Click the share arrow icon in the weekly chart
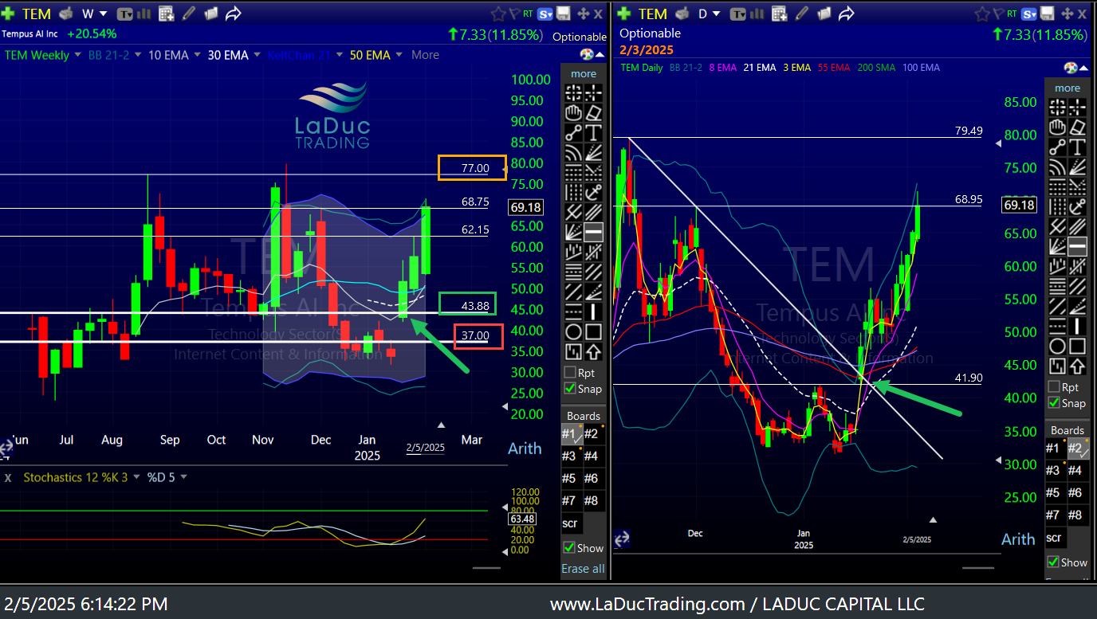This screenshot has height=619, width=1097. point(234,14)
